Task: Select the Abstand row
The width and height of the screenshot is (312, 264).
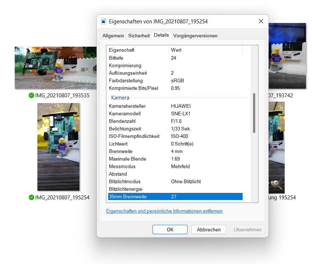Action: tap(175, 174)
